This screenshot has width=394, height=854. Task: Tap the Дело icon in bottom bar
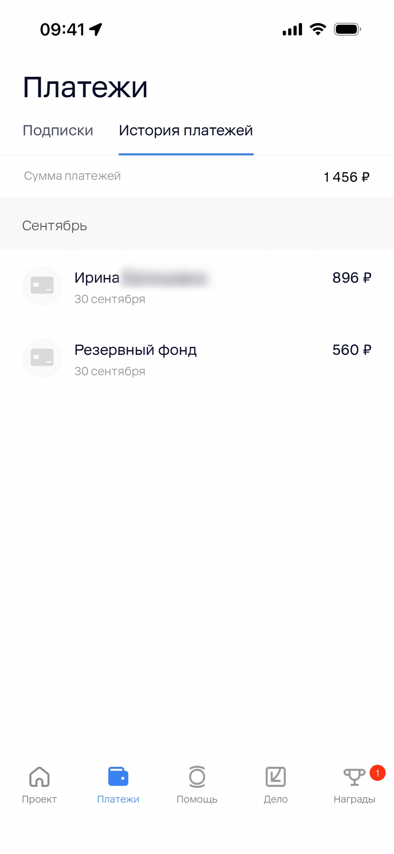pos(275,776)
